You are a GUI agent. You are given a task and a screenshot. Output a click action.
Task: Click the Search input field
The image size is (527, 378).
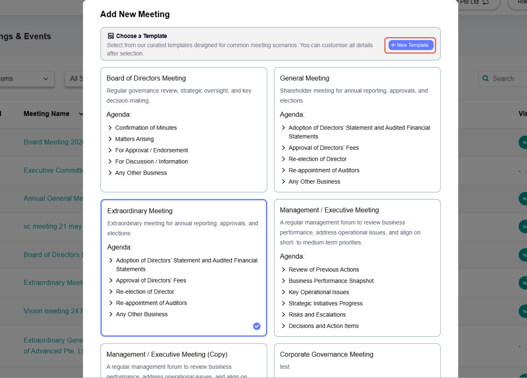click(502, 79)
